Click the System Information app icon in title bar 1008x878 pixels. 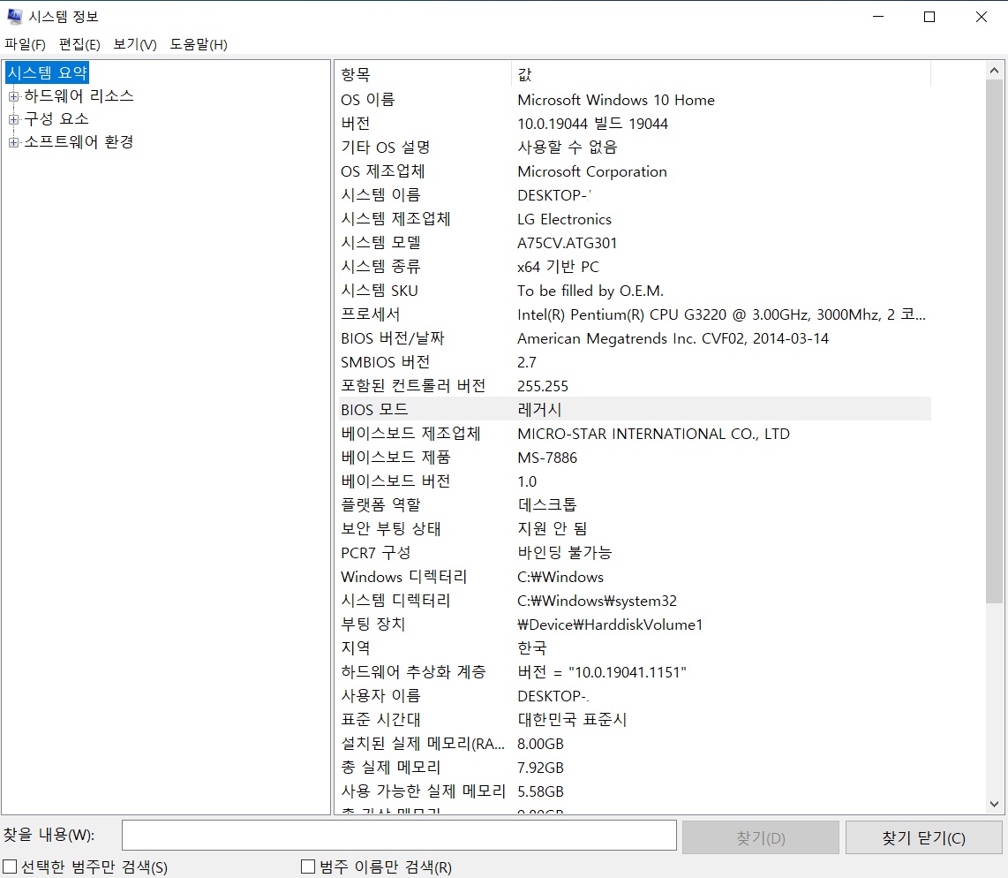(x=14, y=16)
